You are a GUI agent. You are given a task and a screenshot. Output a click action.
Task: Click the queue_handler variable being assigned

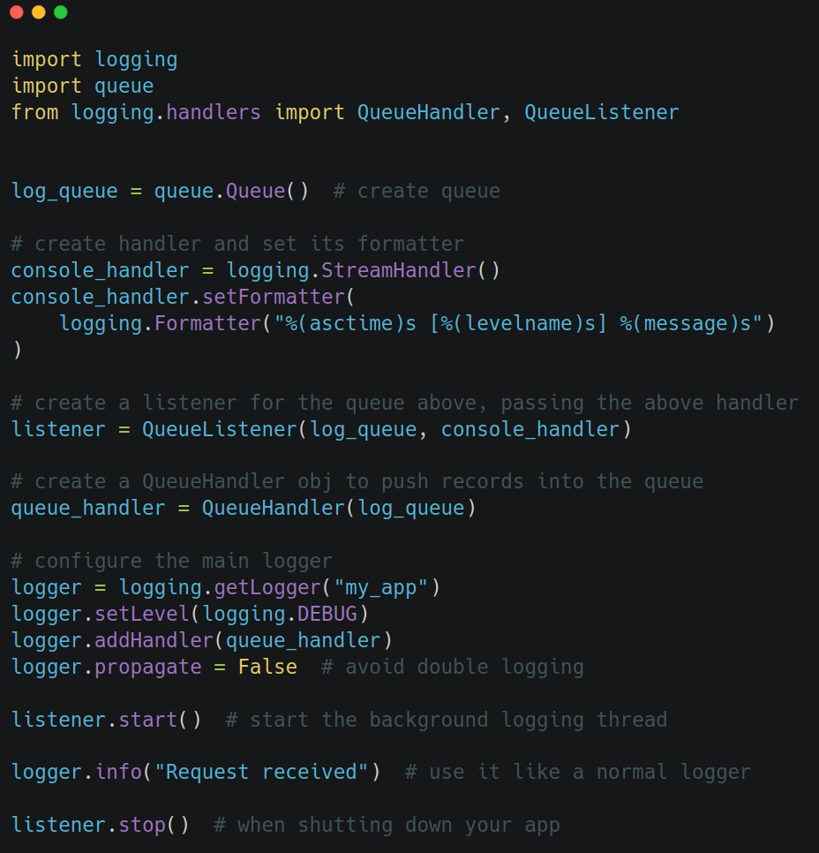point(87,508)
